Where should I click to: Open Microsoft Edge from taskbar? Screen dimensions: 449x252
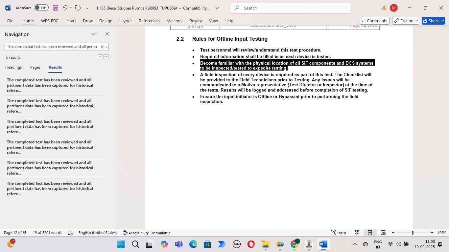[193, 244]
